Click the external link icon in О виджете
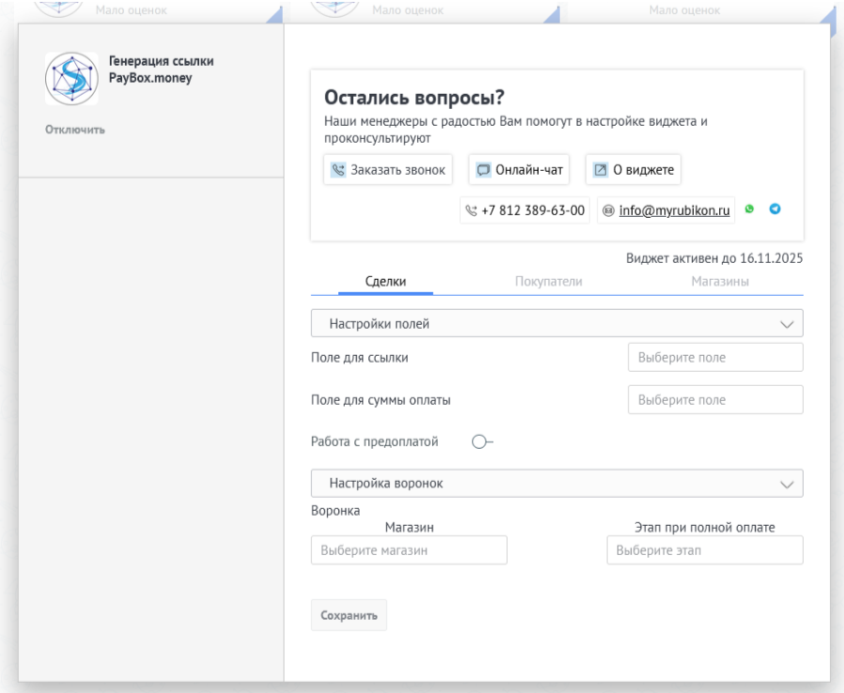The image size is (844, 693). point(601,170)
